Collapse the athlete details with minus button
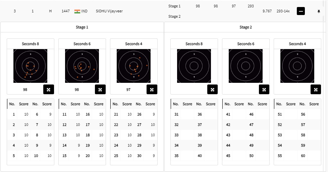 tap(301, 11)
